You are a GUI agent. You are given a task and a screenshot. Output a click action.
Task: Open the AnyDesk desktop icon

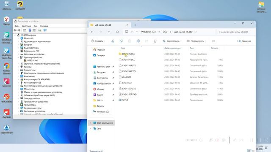[7, 114]
